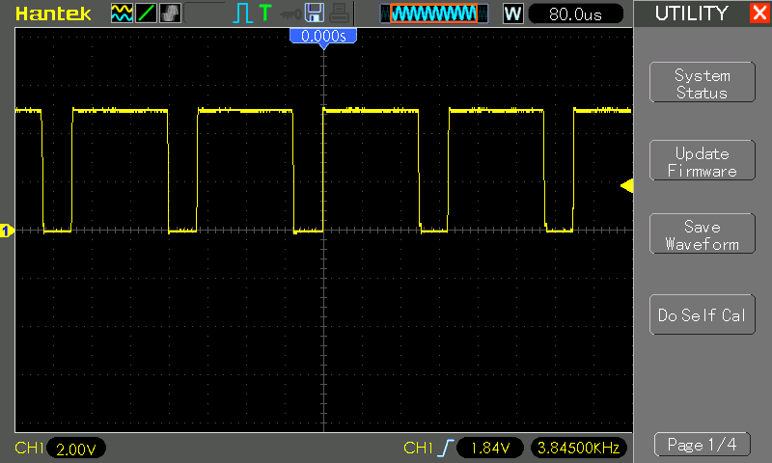Close the UTILITY menu with red X
This screenshot has height=463, width=772.
pos(759,13)
